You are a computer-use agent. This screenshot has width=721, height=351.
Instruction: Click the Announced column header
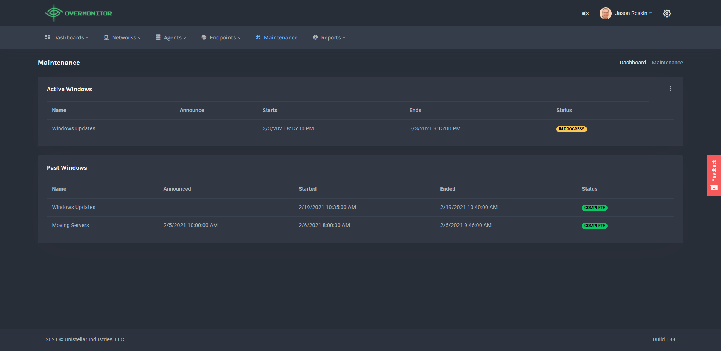(177, 189)
